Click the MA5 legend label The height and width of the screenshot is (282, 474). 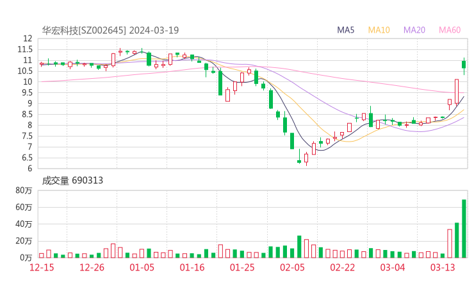(x=345, y=30)
